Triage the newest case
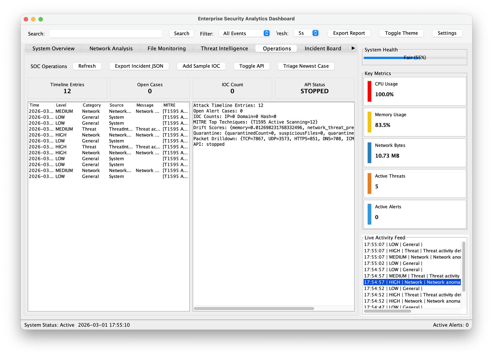Screen dimensions: 493x357 pos(306,66)
